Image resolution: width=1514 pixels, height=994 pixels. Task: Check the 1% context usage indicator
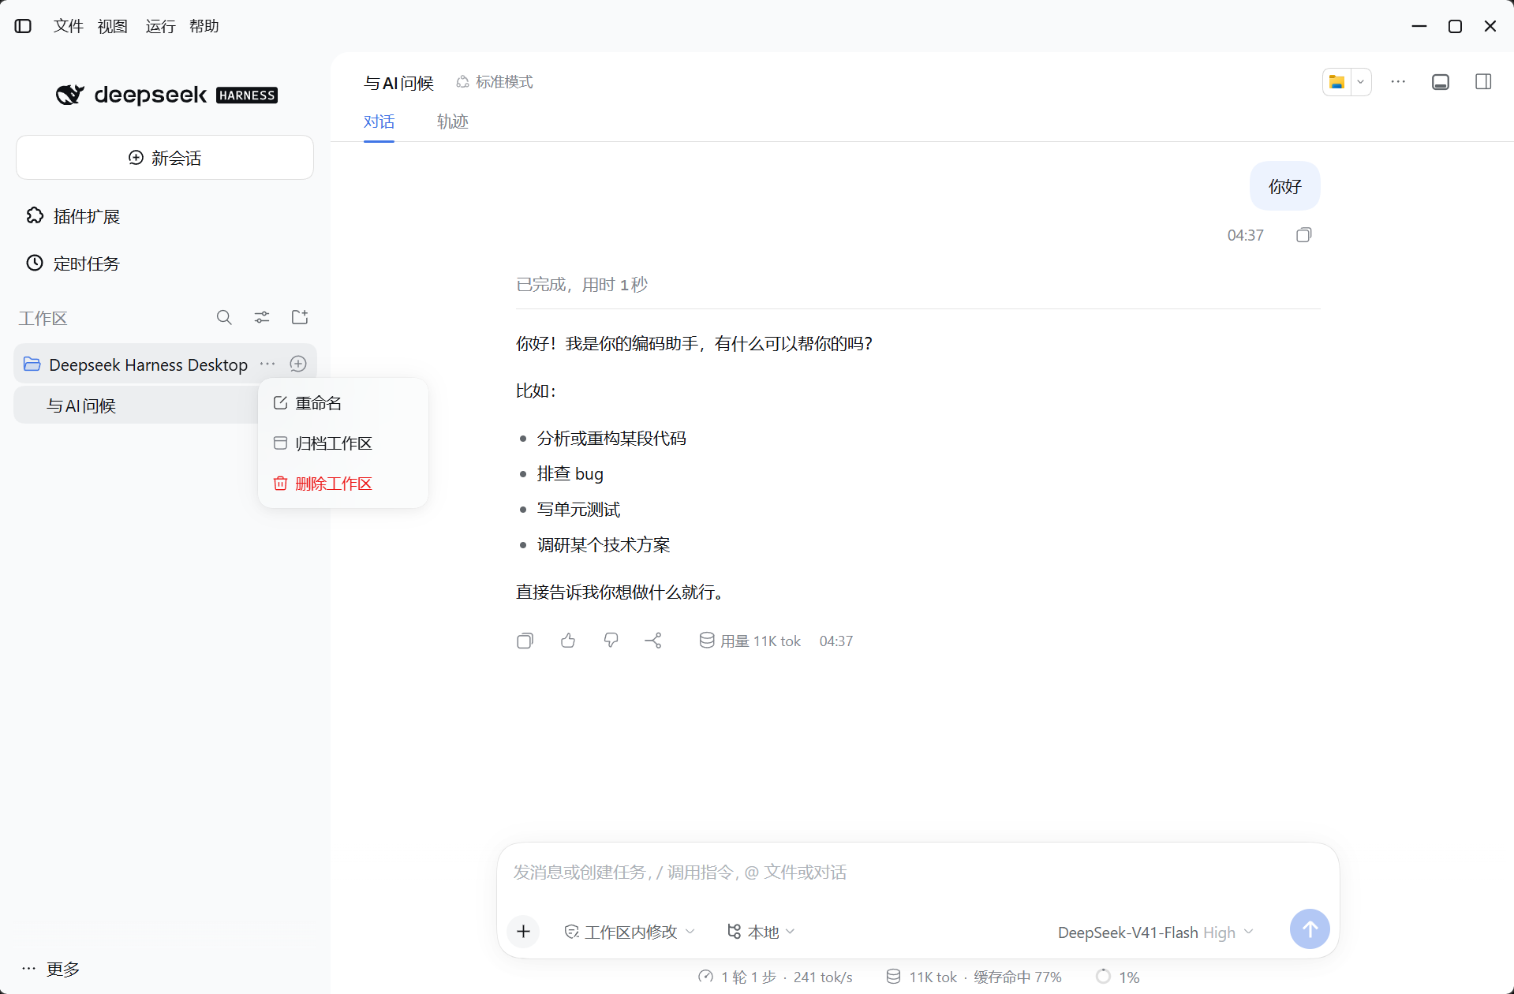point(1118,977)
